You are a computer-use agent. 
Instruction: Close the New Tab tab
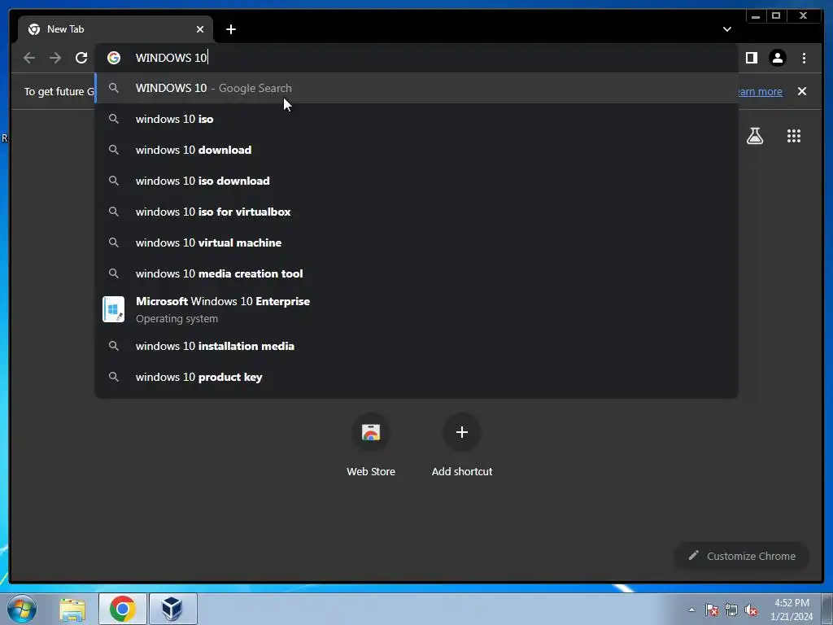(x=200, y=29)
